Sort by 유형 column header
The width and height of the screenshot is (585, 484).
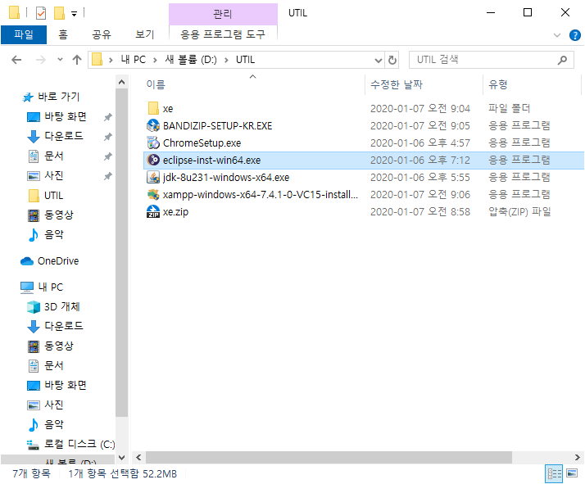coord(532,84)
